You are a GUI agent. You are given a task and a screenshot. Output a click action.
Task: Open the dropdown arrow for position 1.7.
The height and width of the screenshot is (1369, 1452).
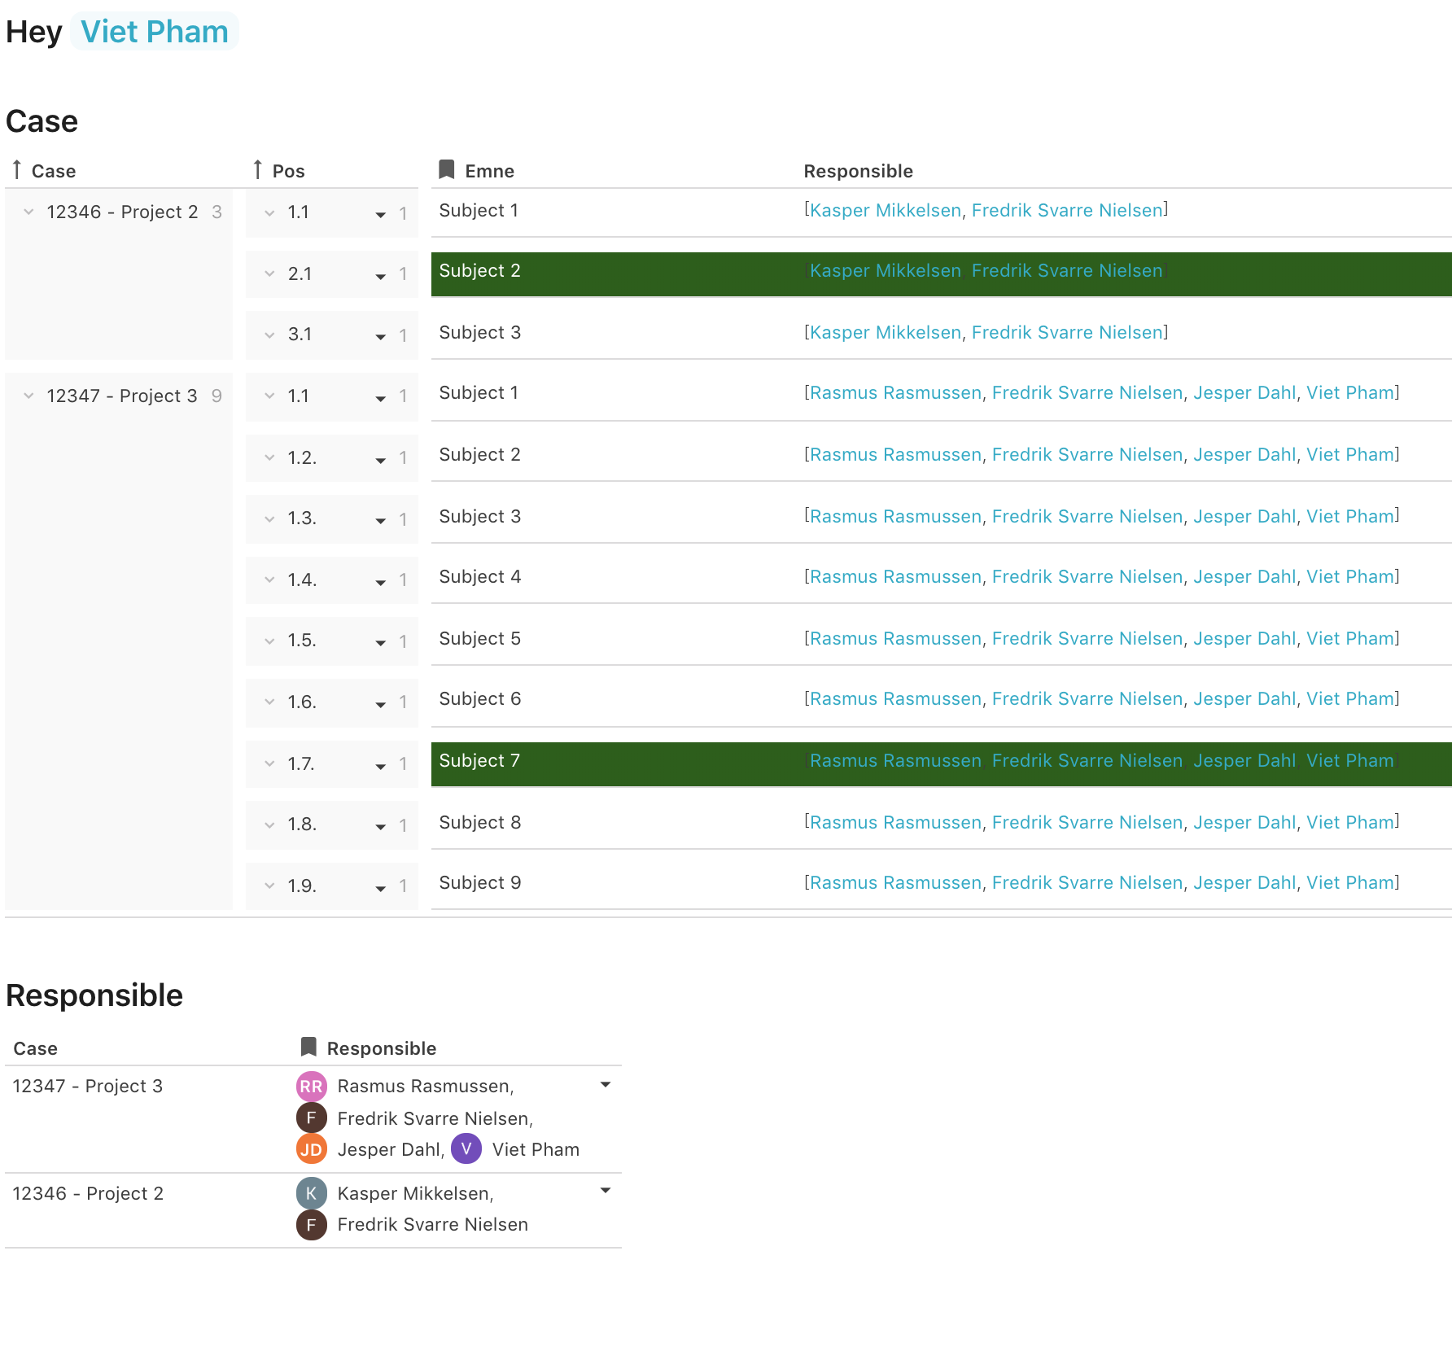[x=380, y=766]
